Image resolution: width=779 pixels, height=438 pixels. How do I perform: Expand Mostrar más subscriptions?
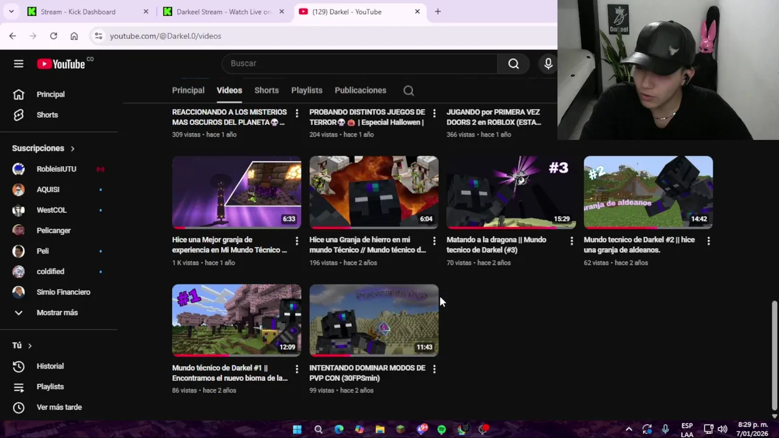coord(58,313)
